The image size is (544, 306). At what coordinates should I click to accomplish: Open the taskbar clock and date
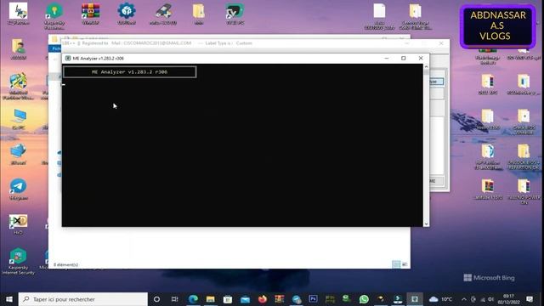pos(508,299)
